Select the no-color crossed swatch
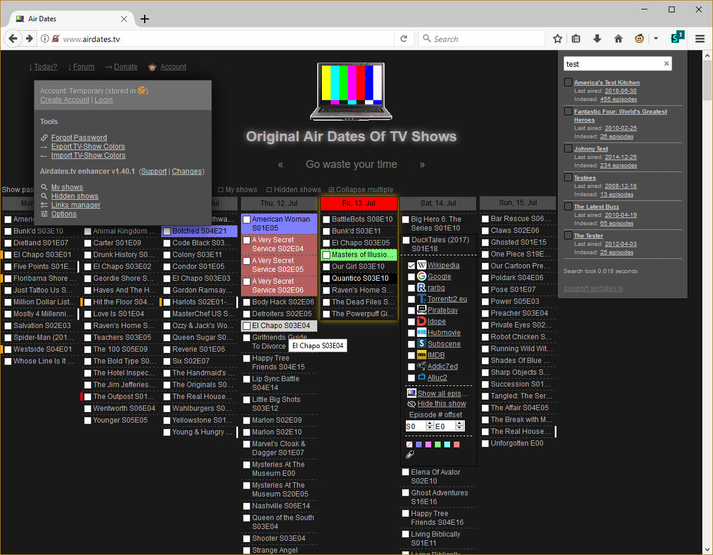This screenshot has width=713, height=555. click(x=409, y=444)
